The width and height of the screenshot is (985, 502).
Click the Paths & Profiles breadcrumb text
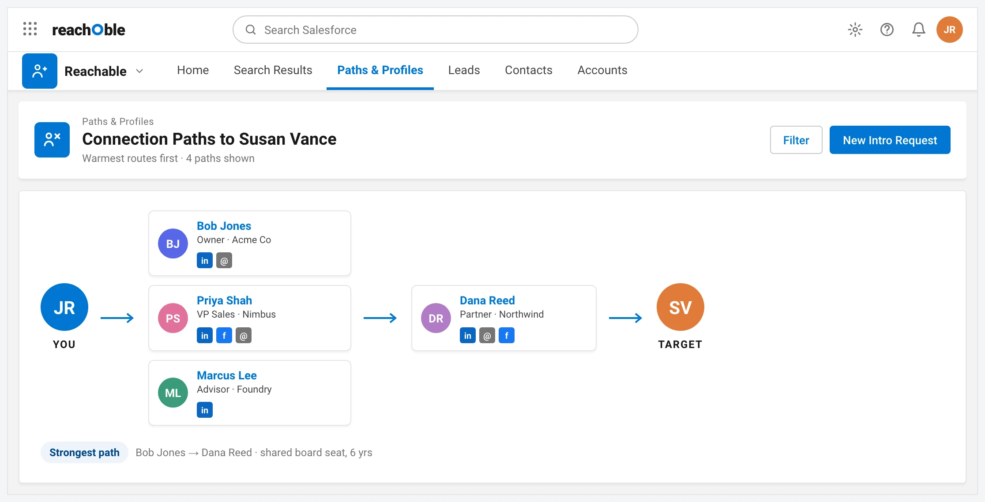(x=118, y=121)
